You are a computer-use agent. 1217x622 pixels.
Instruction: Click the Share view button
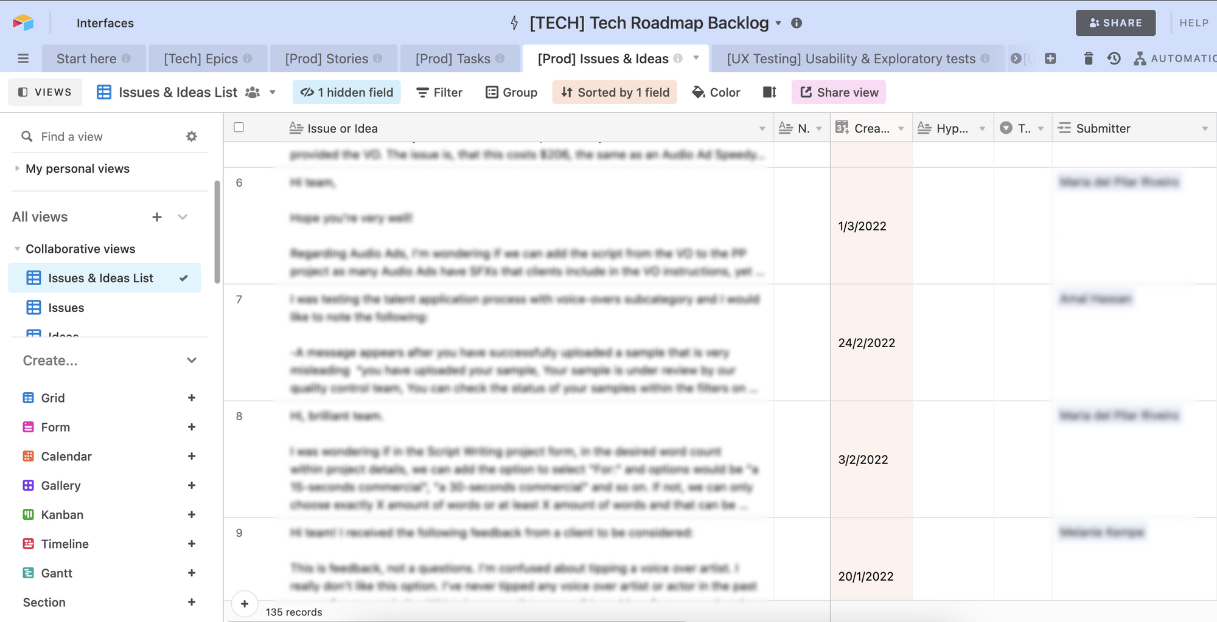point(839,92)
